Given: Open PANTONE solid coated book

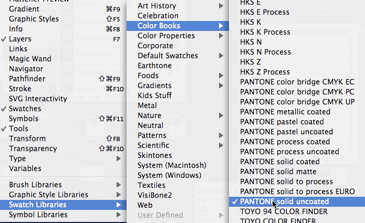Looking at the screenshot, I should coord(297,162).
